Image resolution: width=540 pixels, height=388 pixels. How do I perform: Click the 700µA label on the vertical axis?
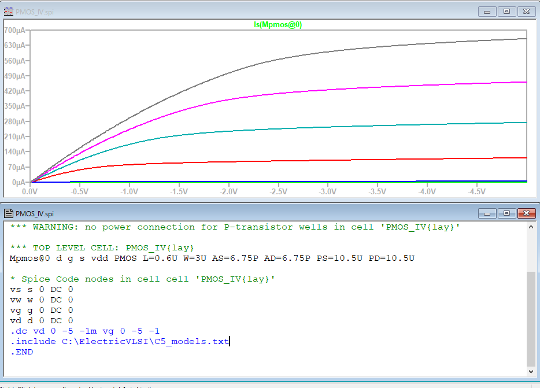coord(16,30)
